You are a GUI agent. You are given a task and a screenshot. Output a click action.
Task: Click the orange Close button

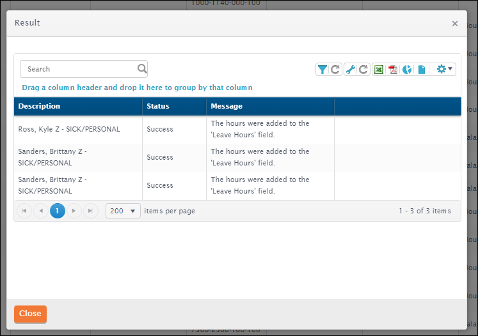tap(30, 314)
